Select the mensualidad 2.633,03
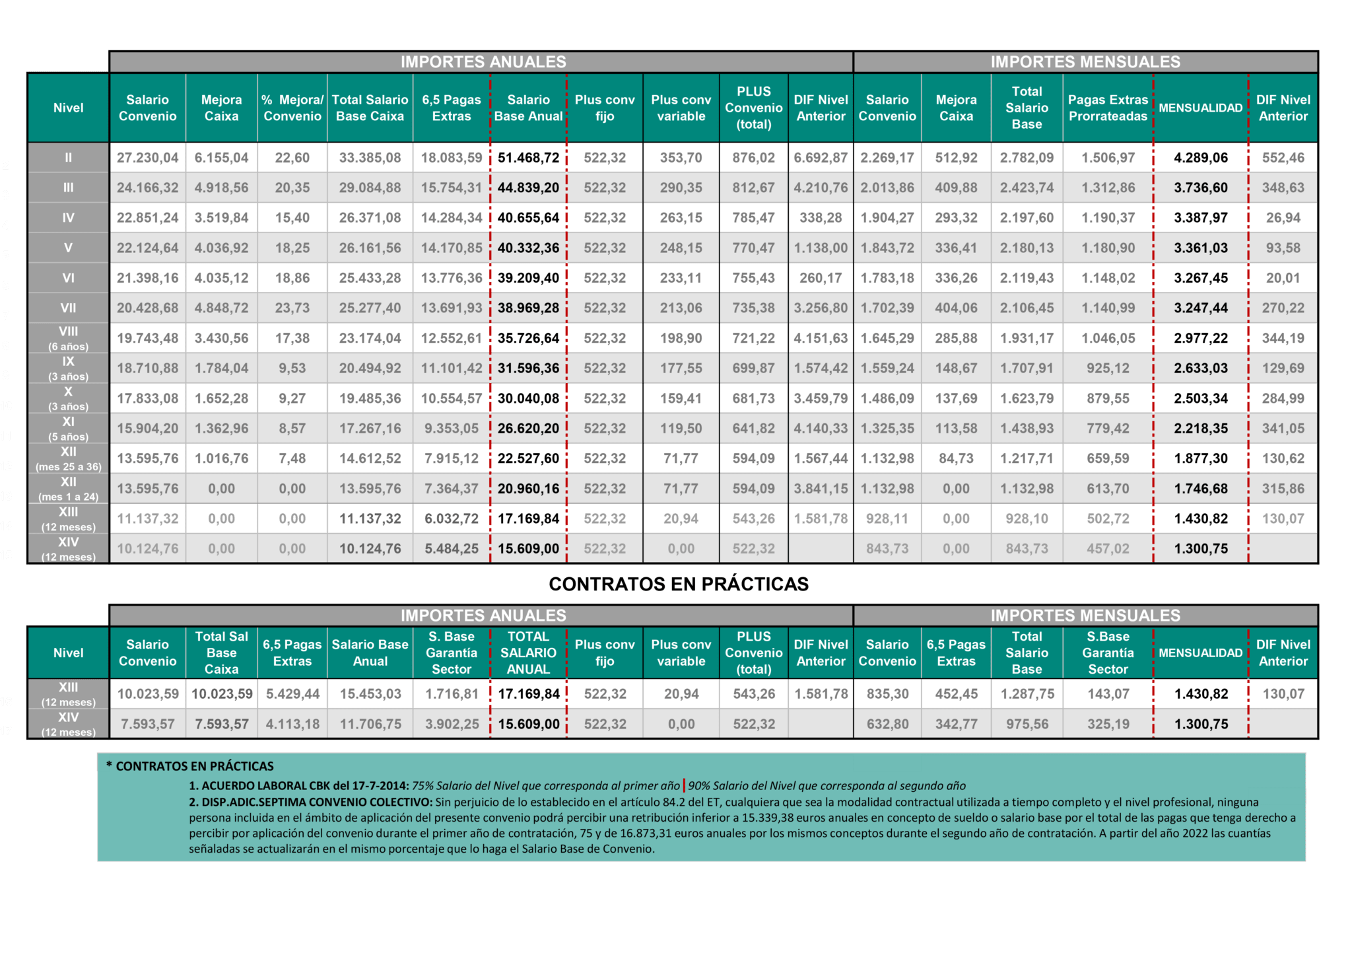 [x=1201, y=369]
